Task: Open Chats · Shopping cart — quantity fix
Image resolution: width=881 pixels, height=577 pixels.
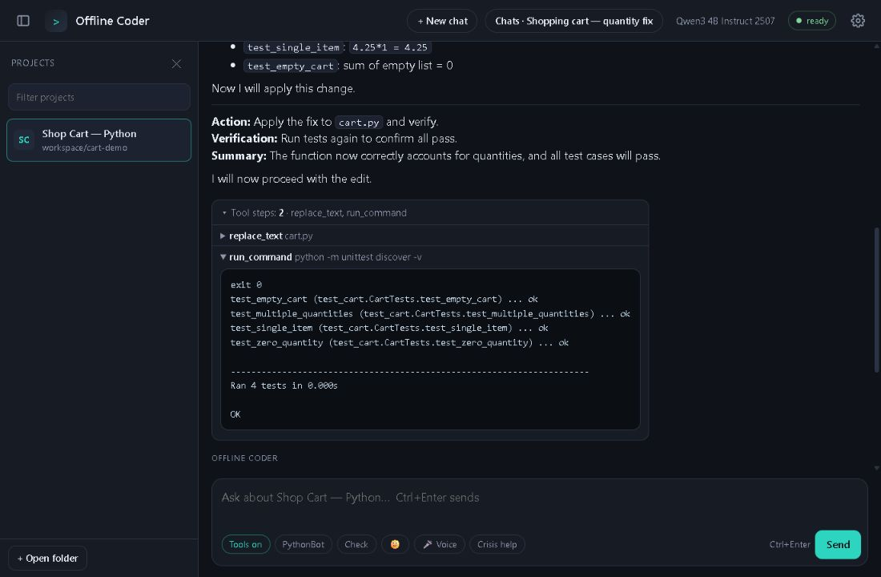Action: coord(573,22)
